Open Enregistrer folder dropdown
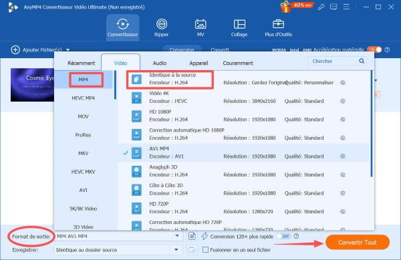 176,250
